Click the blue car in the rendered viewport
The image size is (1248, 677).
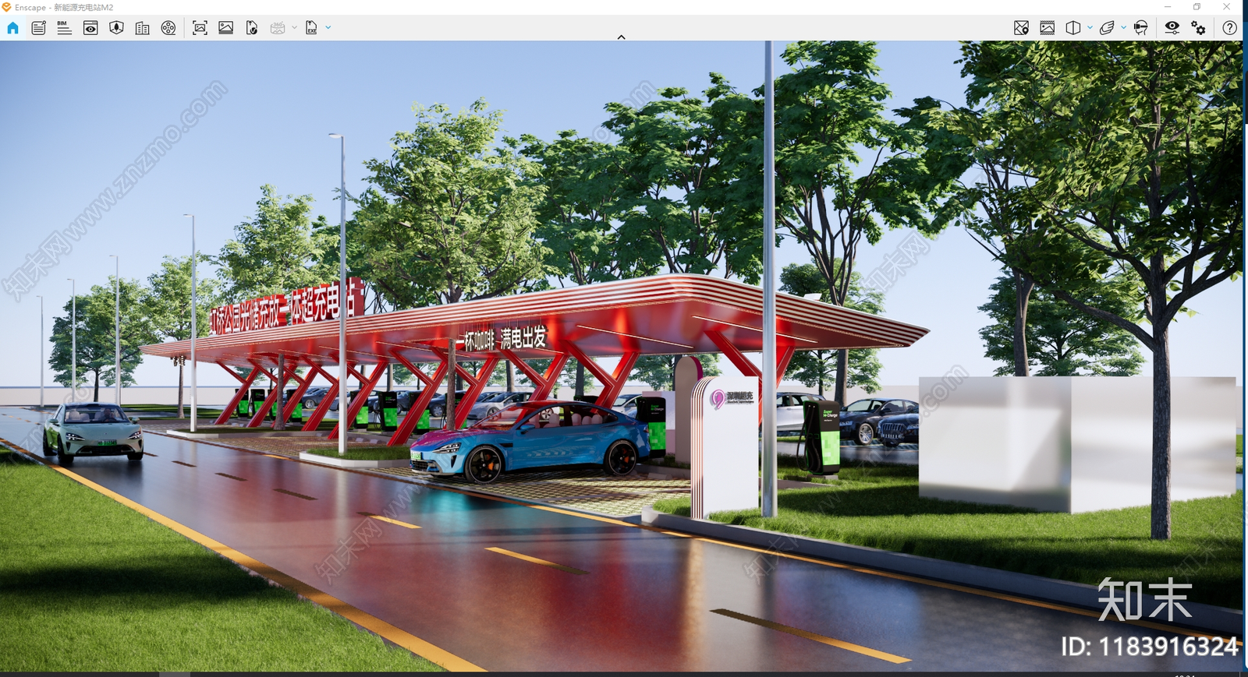click(530, 443)
